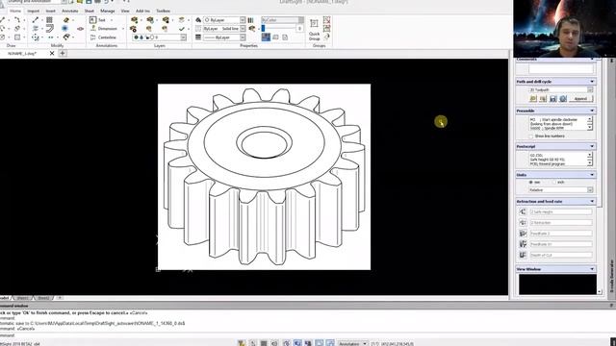Click the ByColor print style box
Screen dimensions: 616x346
[282, 20]
